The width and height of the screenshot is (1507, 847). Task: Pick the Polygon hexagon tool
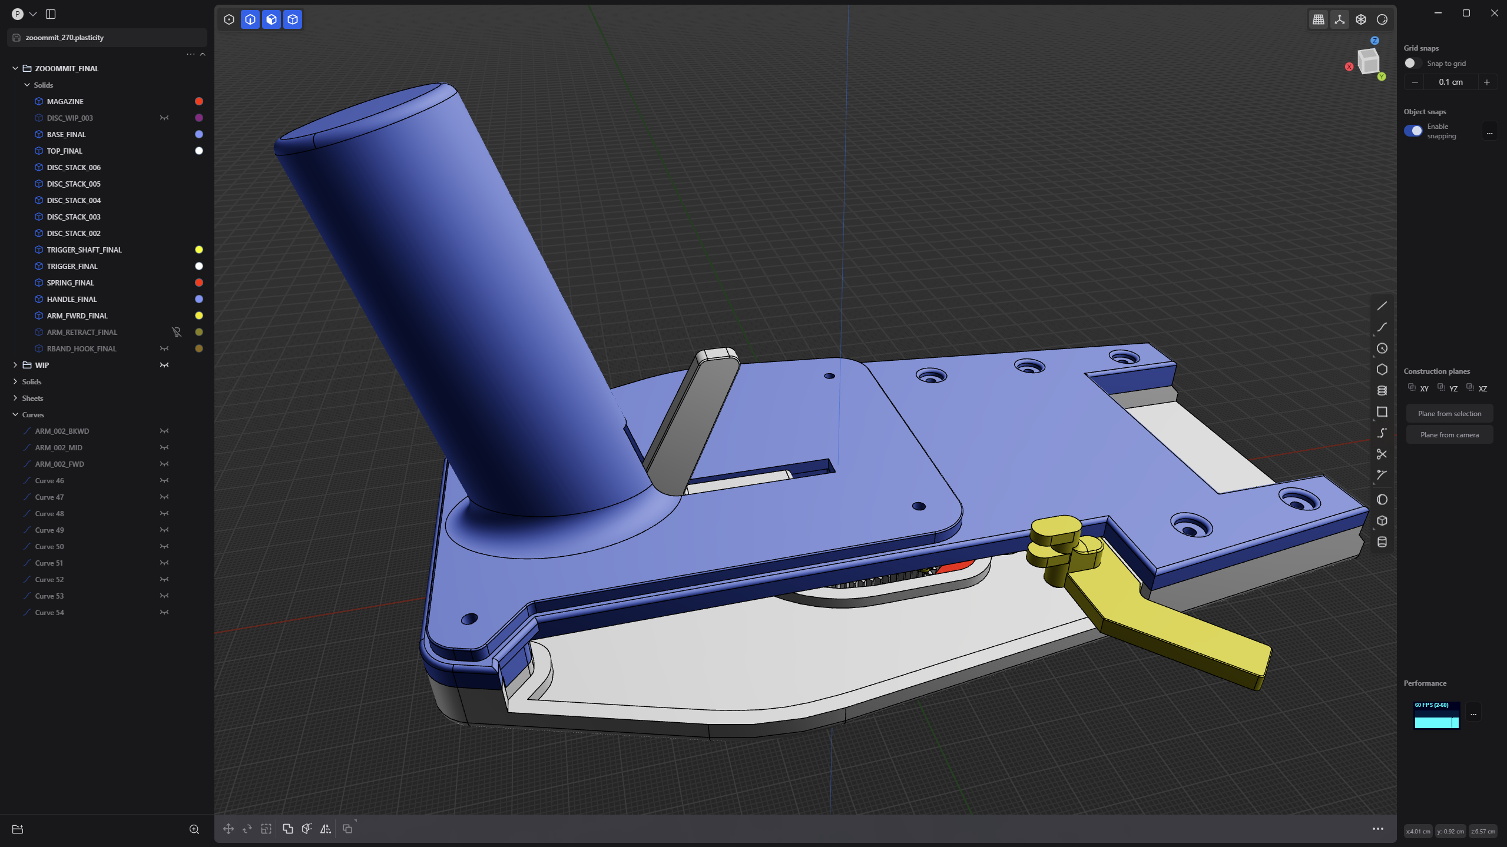1382,370
